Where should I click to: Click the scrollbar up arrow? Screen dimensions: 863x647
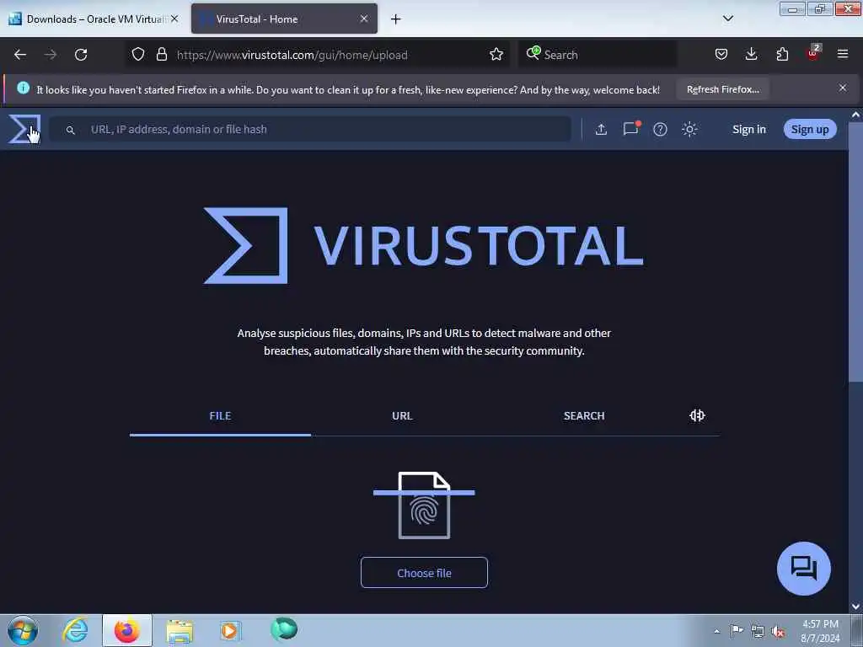(x=855, y=115)
